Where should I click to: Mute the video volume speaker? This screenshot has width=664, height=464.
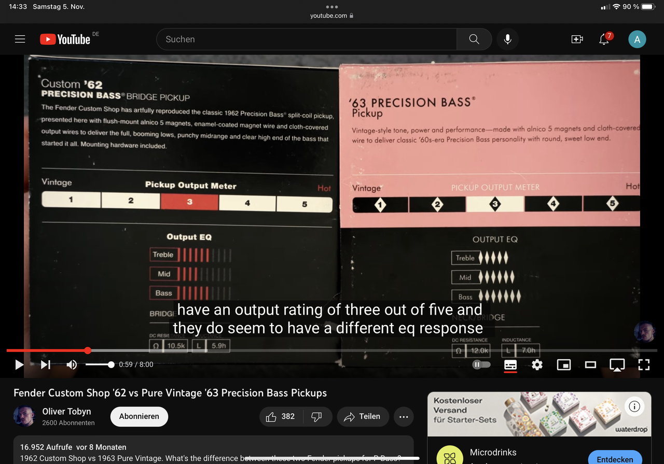(x=72, y=364)
